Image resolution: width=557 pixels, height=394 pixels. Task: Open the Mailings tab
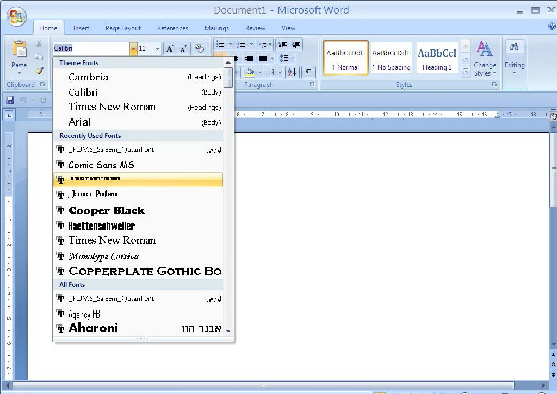point(216,28)
